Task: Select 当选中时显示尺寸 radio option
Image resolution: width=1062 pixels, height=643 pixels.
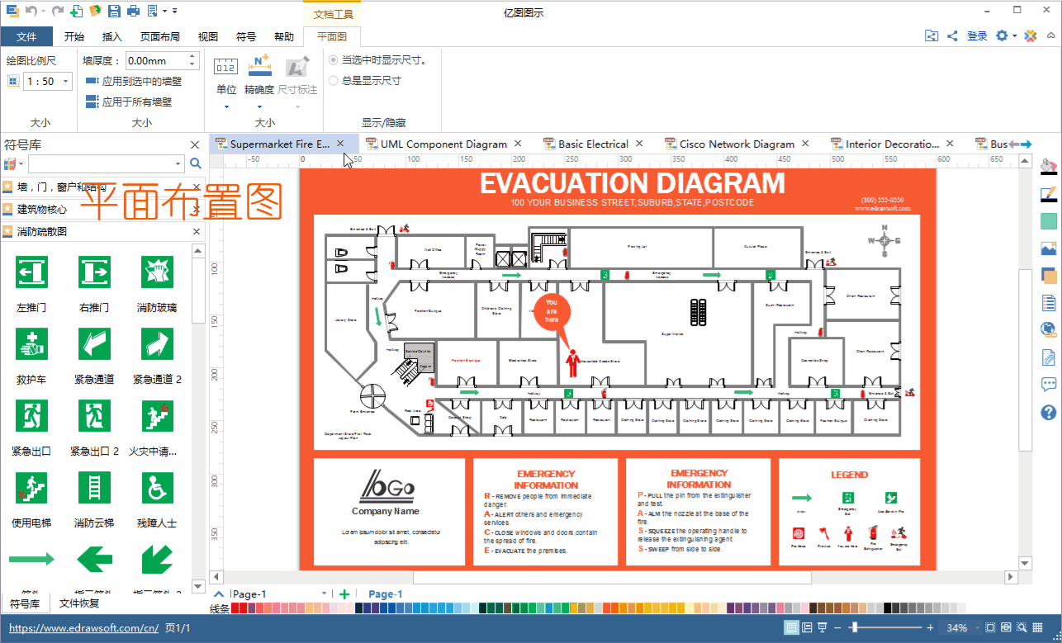Action: tap(334, 60)
